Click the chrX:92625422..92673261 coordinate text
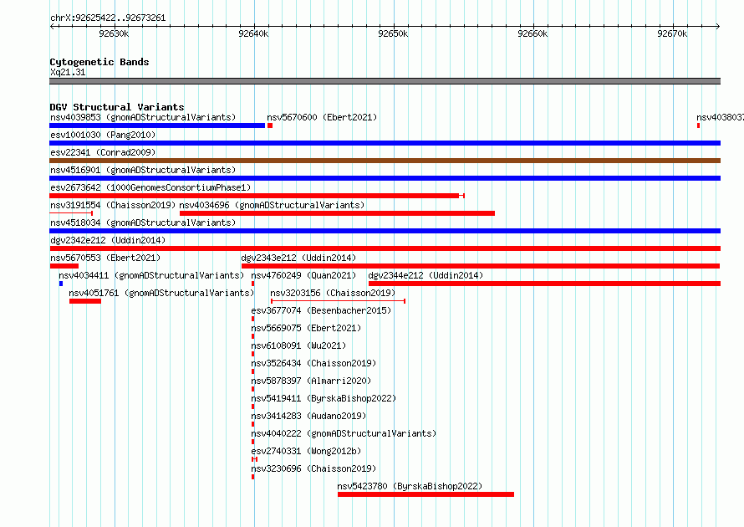The width and height of the screenshot is (744, 527). pos(108,18)
